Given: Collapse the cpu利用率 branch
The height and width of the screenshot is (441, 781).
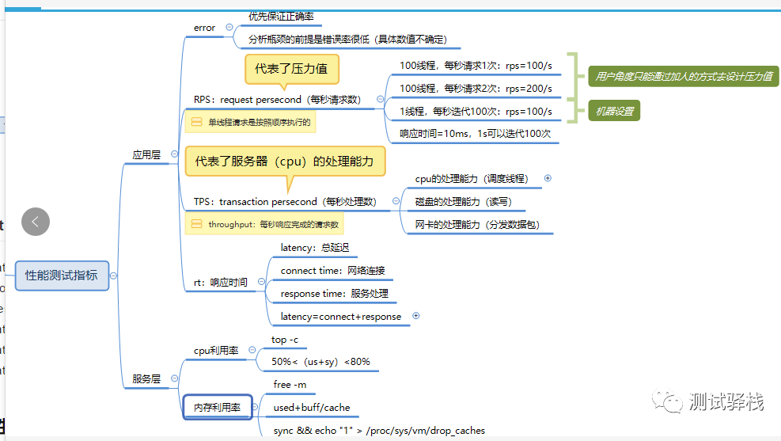Looking at the screenshot, I should pos(252,350).
